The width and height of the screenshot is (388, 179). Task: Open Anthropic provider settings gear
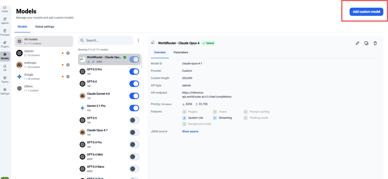coord(68,65)
